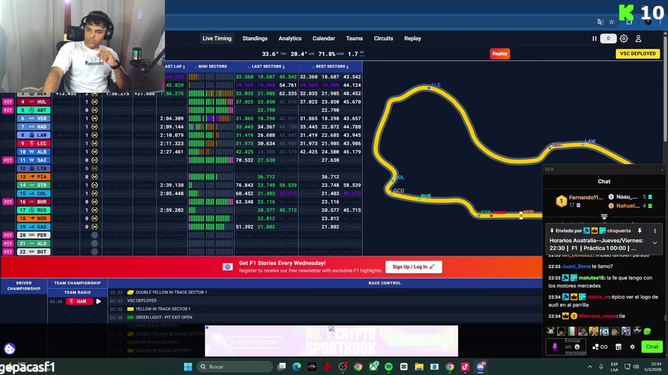
Task: Show hidden system tray icons chevron
Action: 590,367
